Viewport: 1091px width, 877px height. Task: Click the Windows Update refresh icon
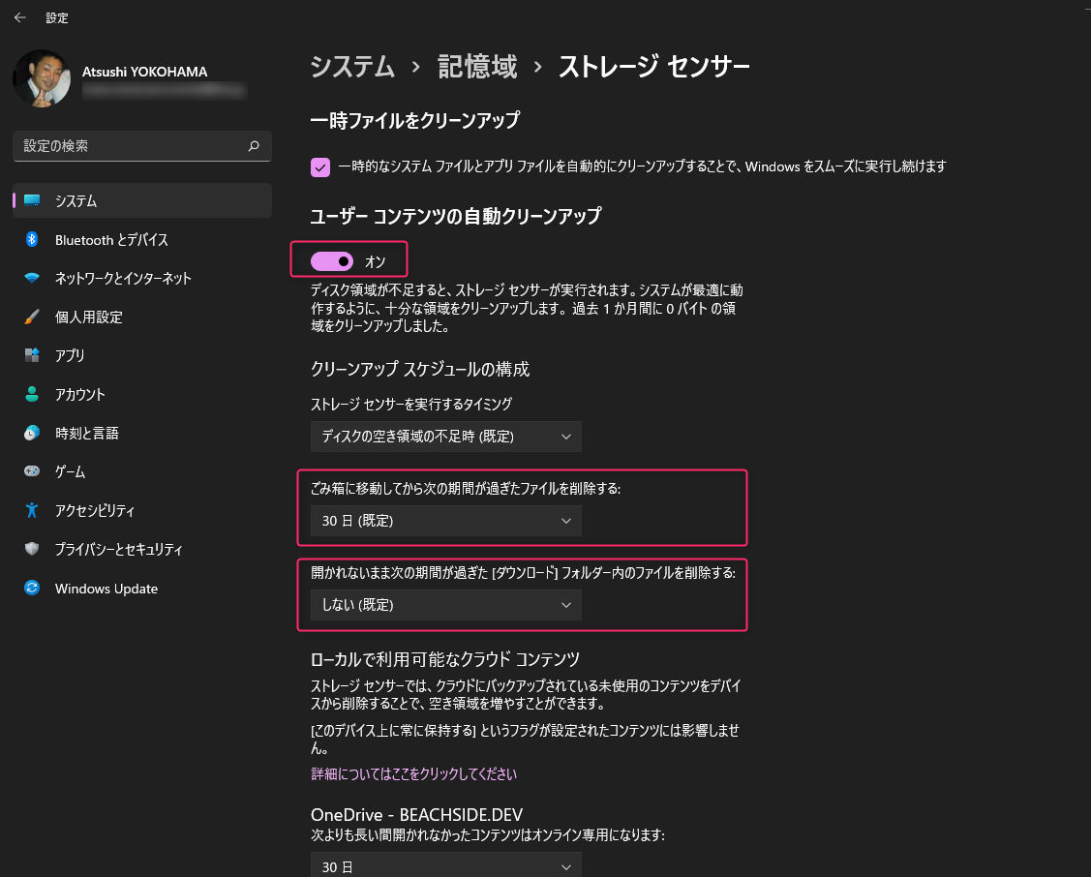[32, 588]
